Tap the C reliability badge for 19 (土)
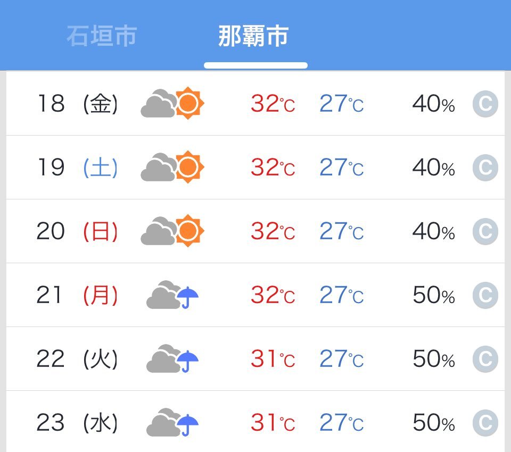Viewport: 511px width, 452px height. tap(485, 168)
